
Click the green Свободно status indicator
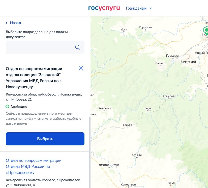[7, 106]
